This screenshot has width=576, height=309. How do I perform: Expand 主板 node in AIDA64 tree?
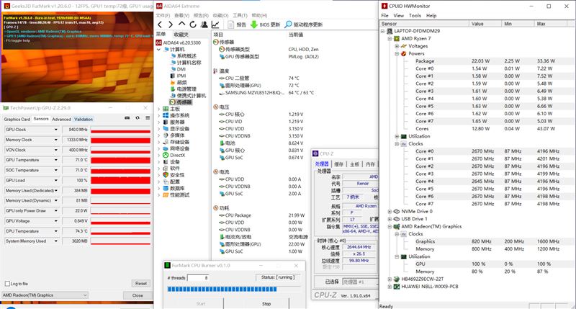158,109
